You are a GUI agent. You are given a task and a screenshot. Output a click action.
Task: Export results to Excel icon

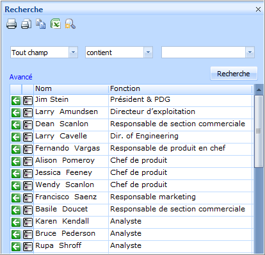click(x=56, y=24)
